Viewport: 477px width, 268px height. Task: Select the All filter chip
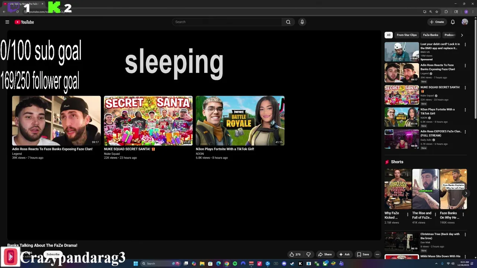click(x=388, y=35)
